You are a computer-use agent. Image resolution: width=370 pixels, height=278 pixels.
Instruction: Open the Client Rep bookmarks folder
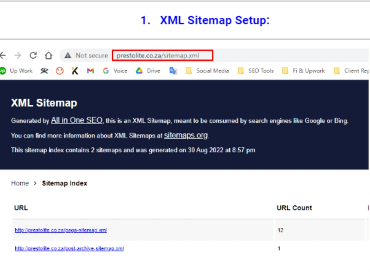pyautogui.click(x=351, y=71)
